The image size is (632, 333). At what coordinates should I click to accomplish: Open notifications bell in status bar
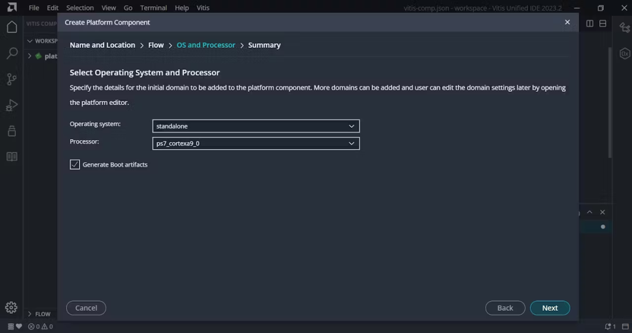coord(610,327)
